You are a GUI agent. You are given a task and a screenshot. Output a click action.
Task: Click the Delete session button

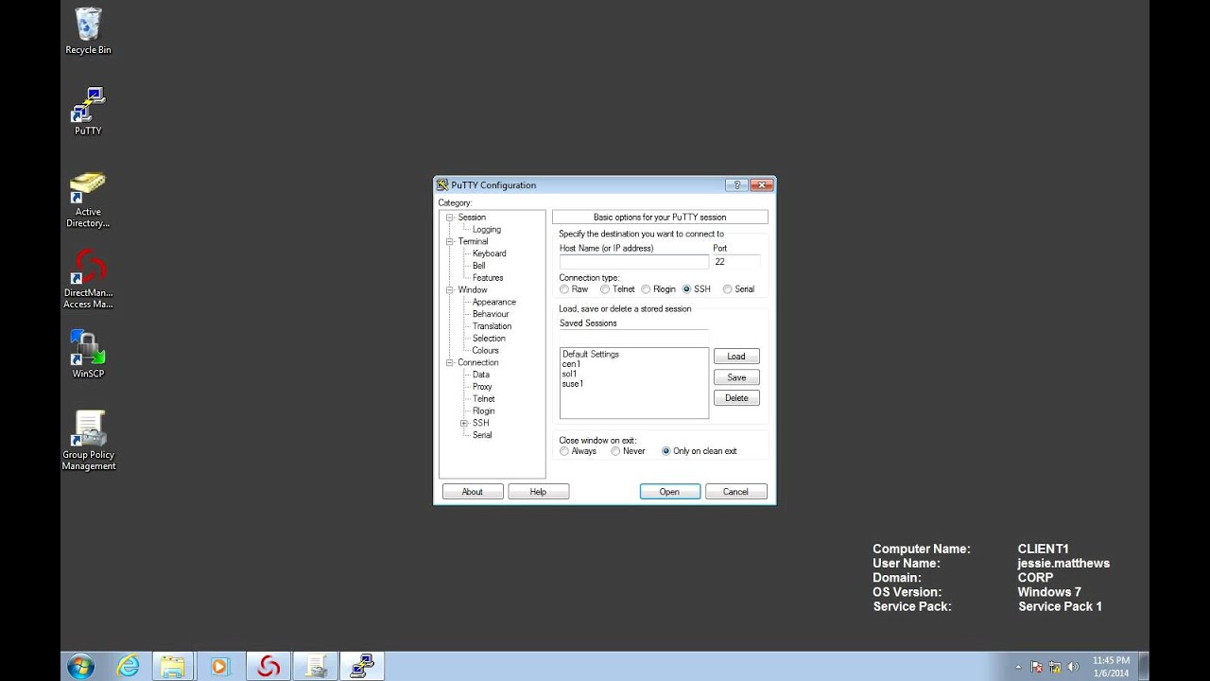click(x=736, y=398)
